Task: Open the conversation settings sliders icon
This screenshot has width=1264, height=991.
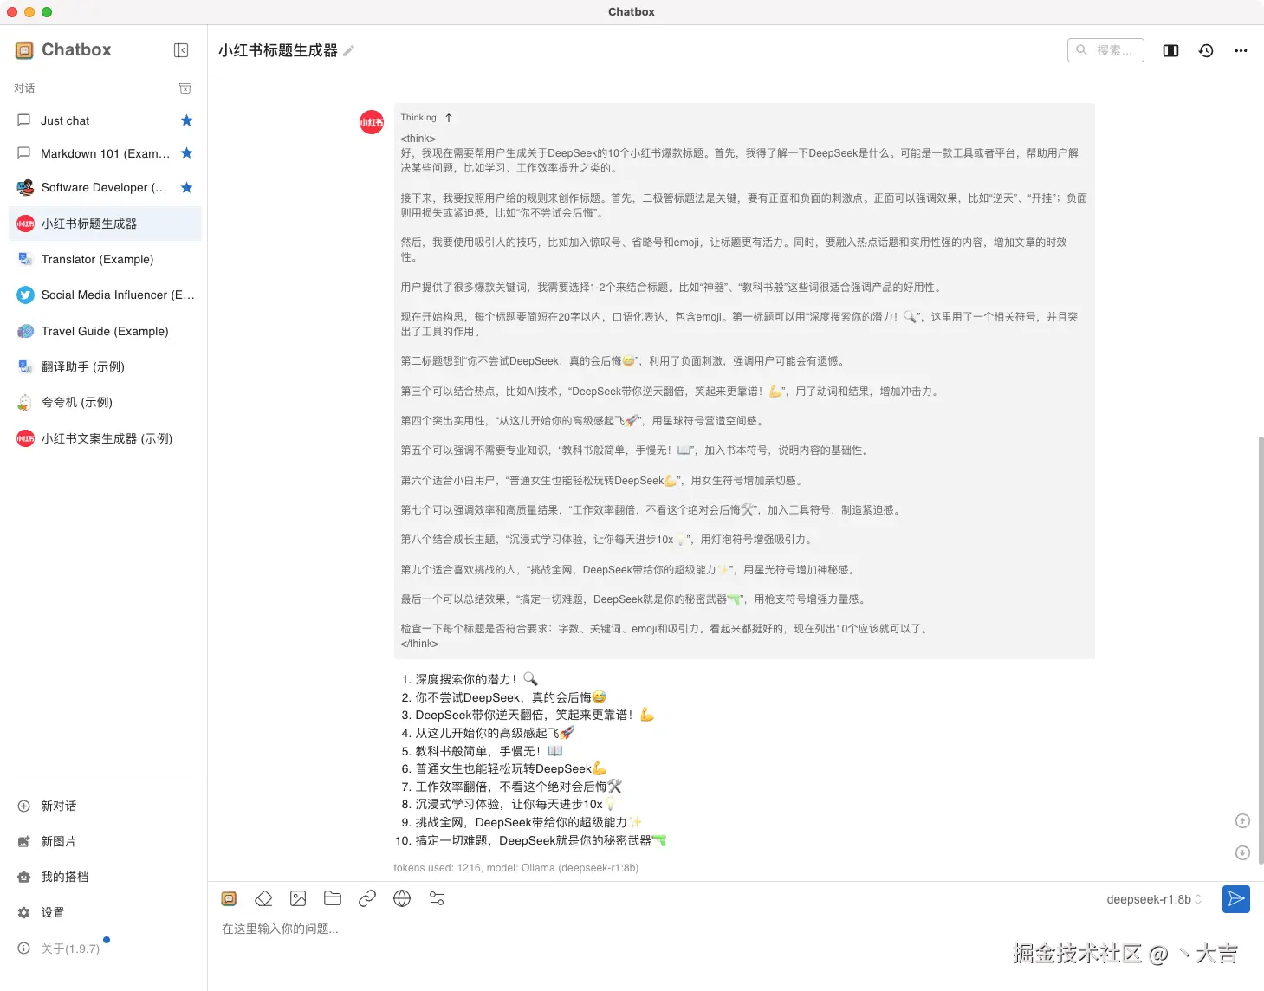Action: coord(437,898)
